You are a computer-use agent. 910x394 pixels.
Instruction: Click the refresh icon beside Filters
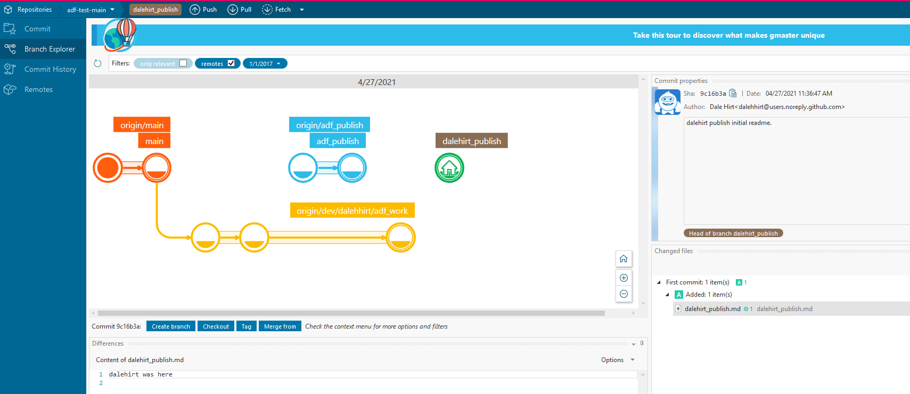click(97, 63)
